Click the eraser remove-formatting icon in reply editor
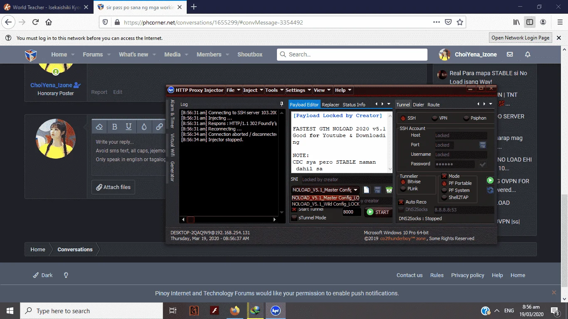 [x=99, y=127]
